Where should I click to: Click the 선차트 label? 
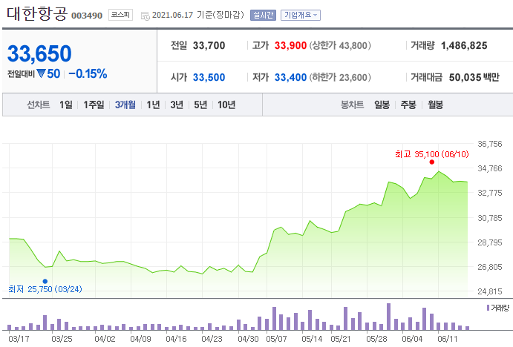[39, 105]
